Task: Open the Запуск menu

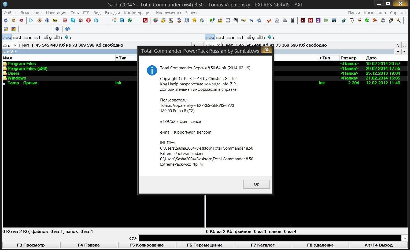Action: [191, 13]
